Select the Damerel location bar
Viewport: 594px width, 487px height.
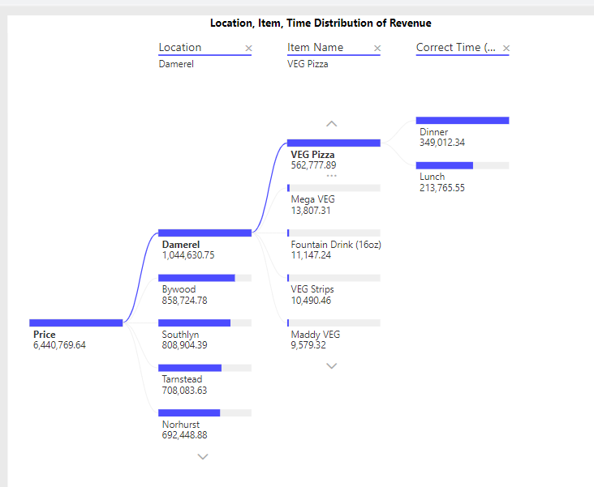[x=205, y=233]
